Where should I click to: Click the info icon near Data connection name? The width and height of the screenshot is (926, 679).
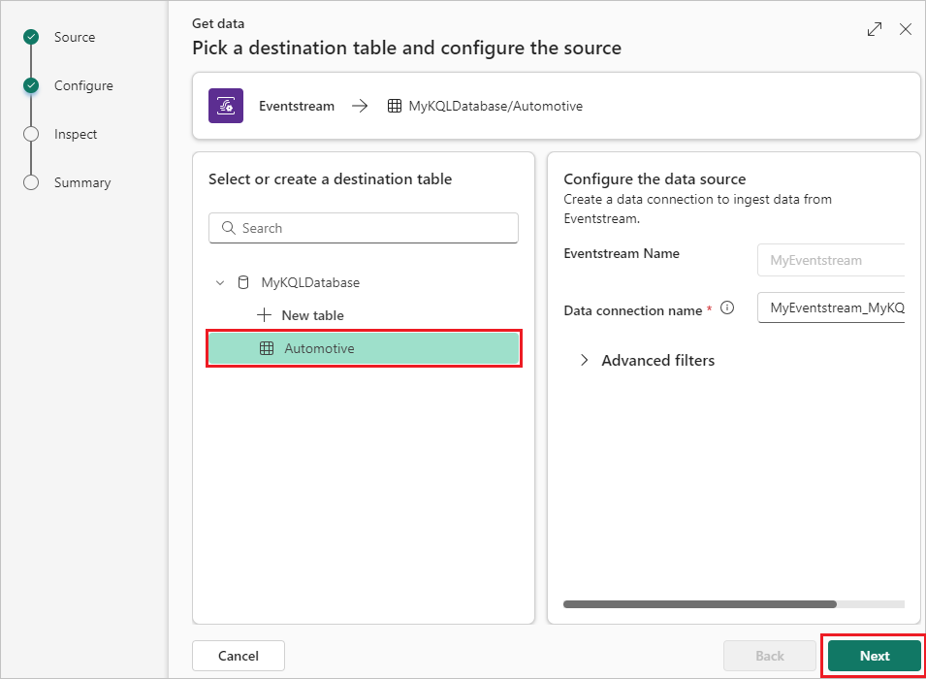coord(727,307)
